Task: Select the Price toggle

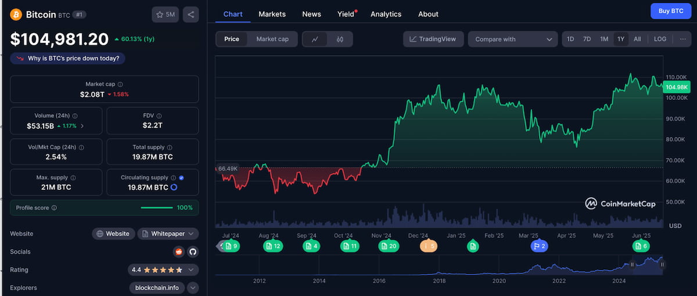Action: click(x=232, y=39)
